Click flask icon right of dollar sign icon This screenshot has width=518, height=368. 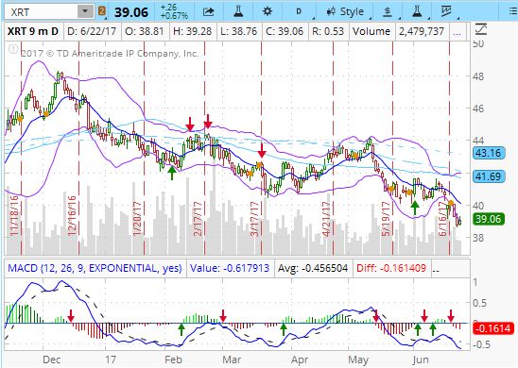pyautogui.click(x=418, y=11)
